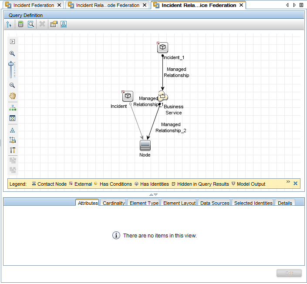Click the blue tree layout icon

[x=12, y=130]
